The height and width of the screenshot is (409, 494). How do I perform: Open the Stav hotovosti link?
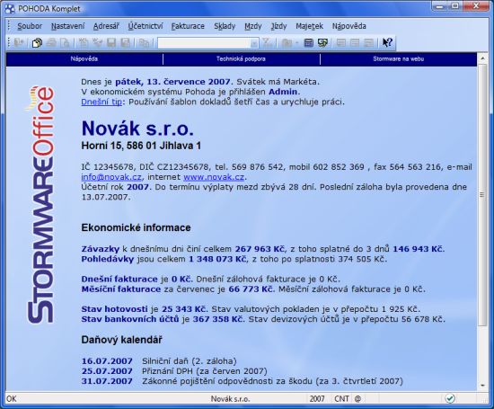point(114,309)
